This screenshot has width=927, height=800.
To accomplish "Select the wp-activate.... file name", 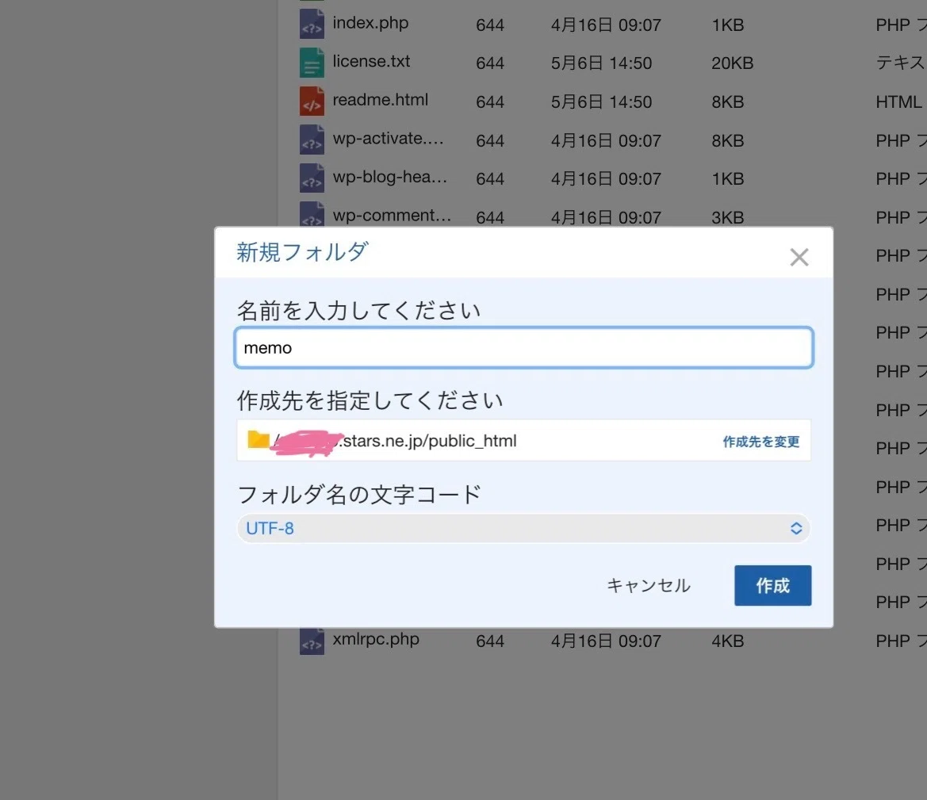I will pos(388,139).
